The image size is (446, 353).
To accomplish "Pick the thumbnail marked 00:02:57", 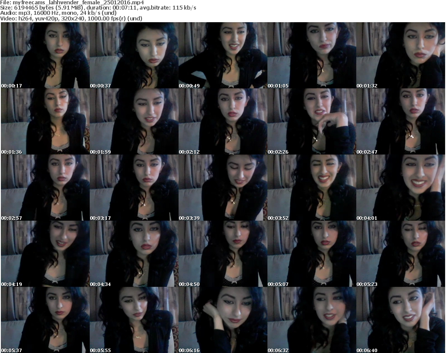I will [x=45, y=188].
